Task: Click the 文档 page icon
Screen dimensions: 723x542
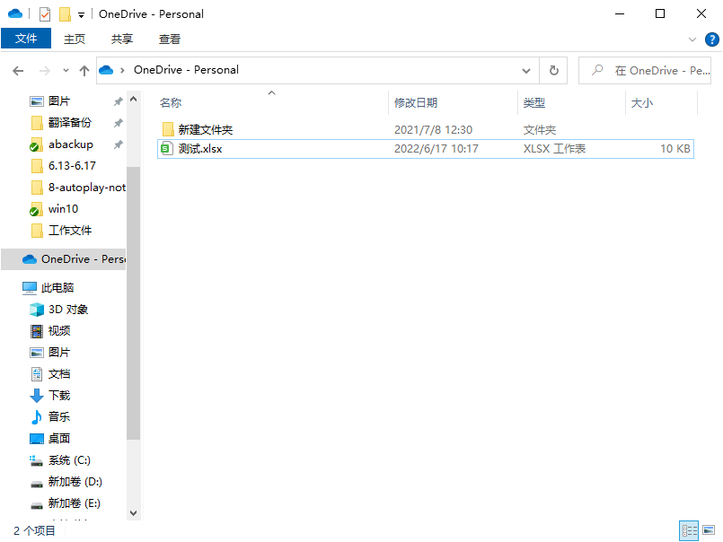Action: (37, 374)
